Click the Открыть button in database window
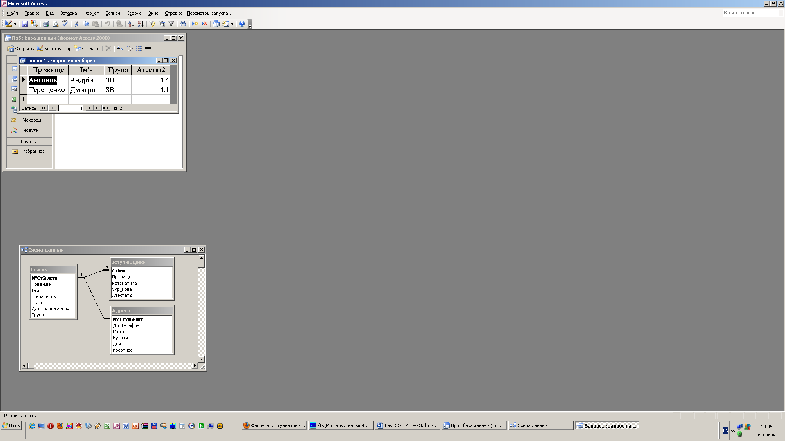The image size is (785, 441). (x=20, y=49)
